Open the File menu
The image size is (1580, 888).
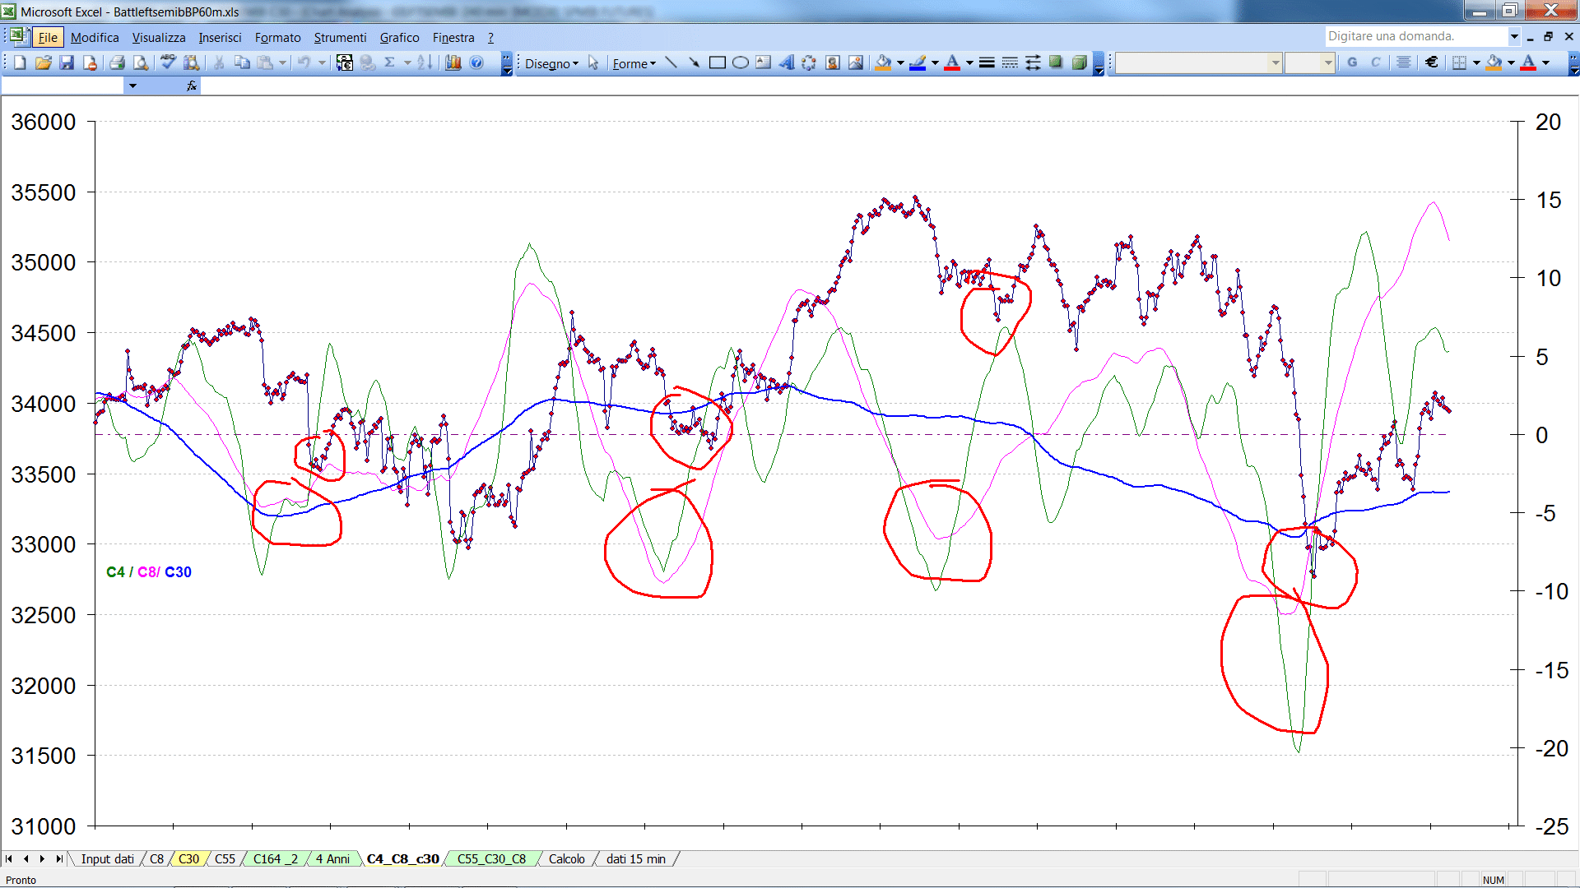pos(48,37)
